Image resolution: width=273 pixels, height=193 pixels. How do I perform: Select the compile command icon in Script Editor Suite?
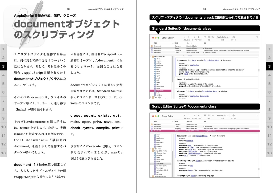click(155, 155)
